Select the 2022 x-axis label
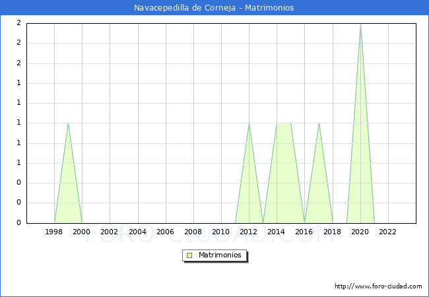The height and width of the screenshot is (297, 429). pos(387,232)
